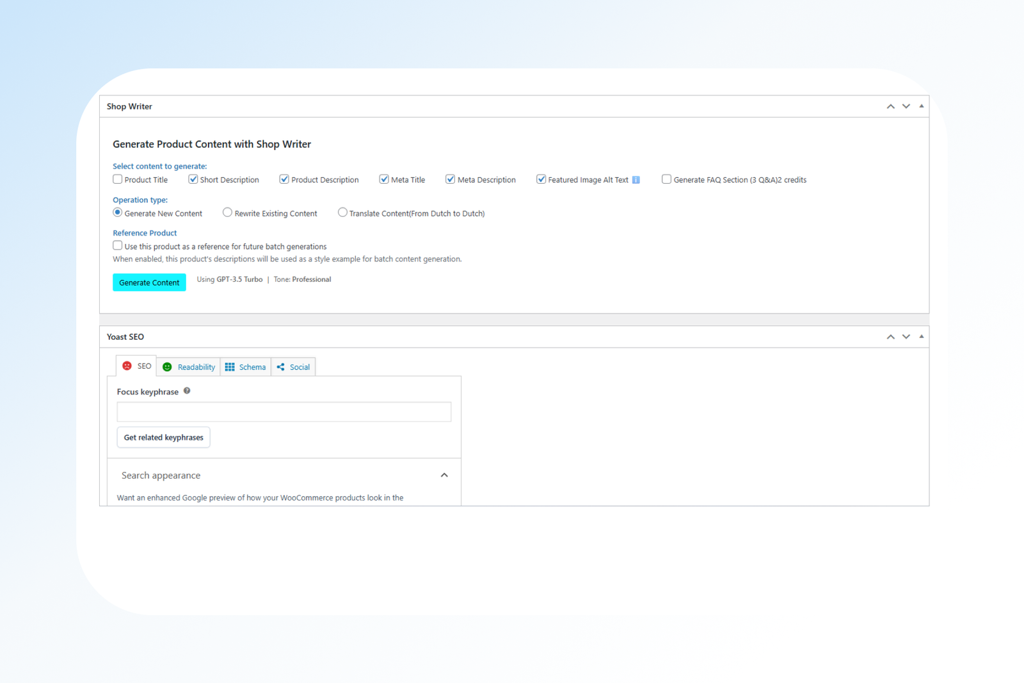Open the Schema tab

pyautogui.click(x=246, y=367)
